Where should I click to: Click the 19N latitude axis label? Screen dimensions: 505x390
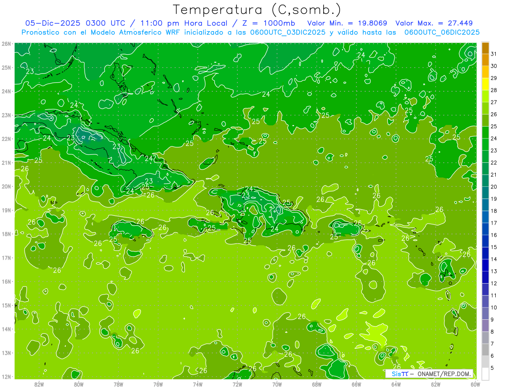tap(6, 210)
